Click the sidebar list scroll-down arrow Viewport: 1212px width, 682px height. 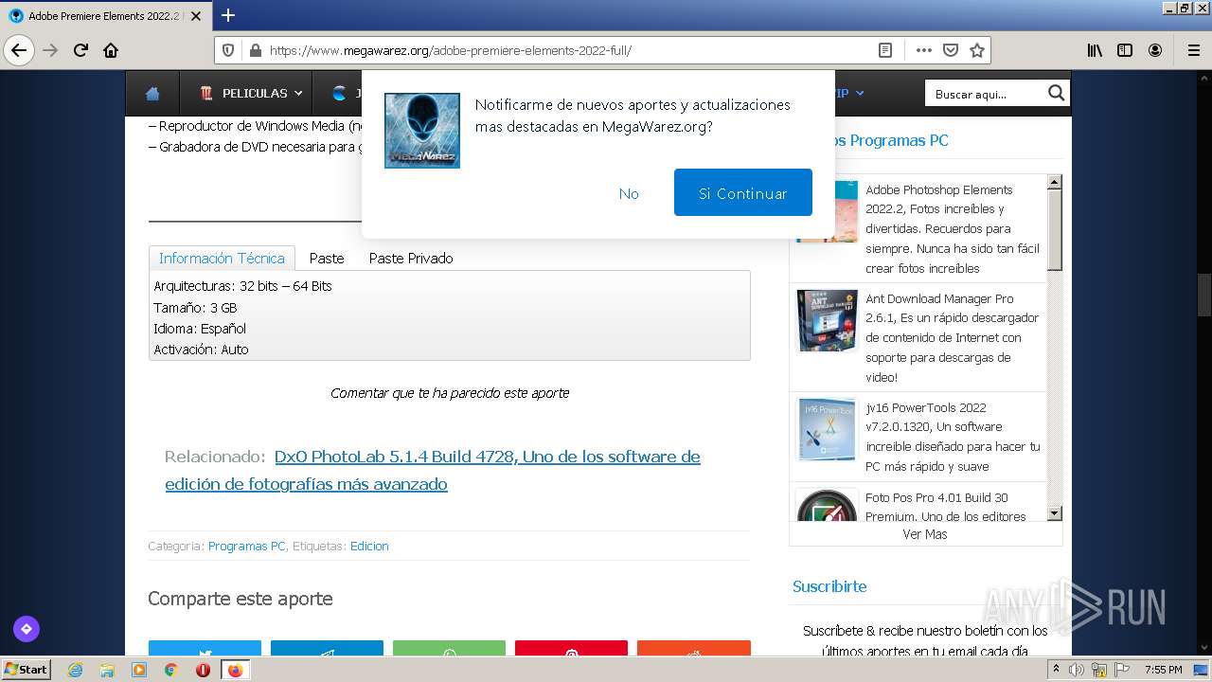[1054, 513]
